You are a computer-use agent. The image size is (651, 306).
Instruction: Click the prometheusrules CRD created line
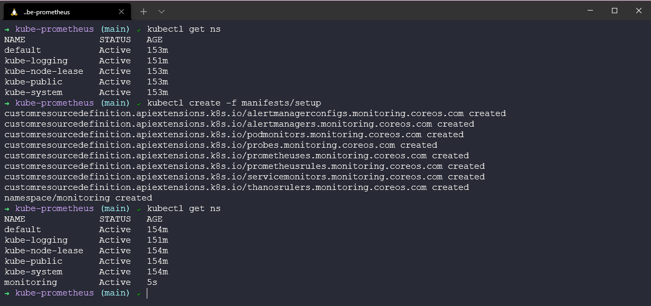pos(244,166)
